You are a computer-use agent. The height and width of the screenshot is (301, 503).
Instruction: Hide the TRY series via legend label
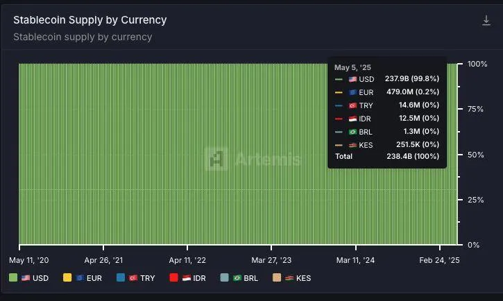pos(148,278)
